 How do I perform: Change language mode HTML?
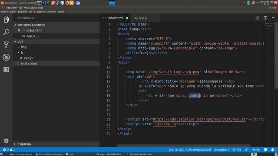tap(255, 149)
